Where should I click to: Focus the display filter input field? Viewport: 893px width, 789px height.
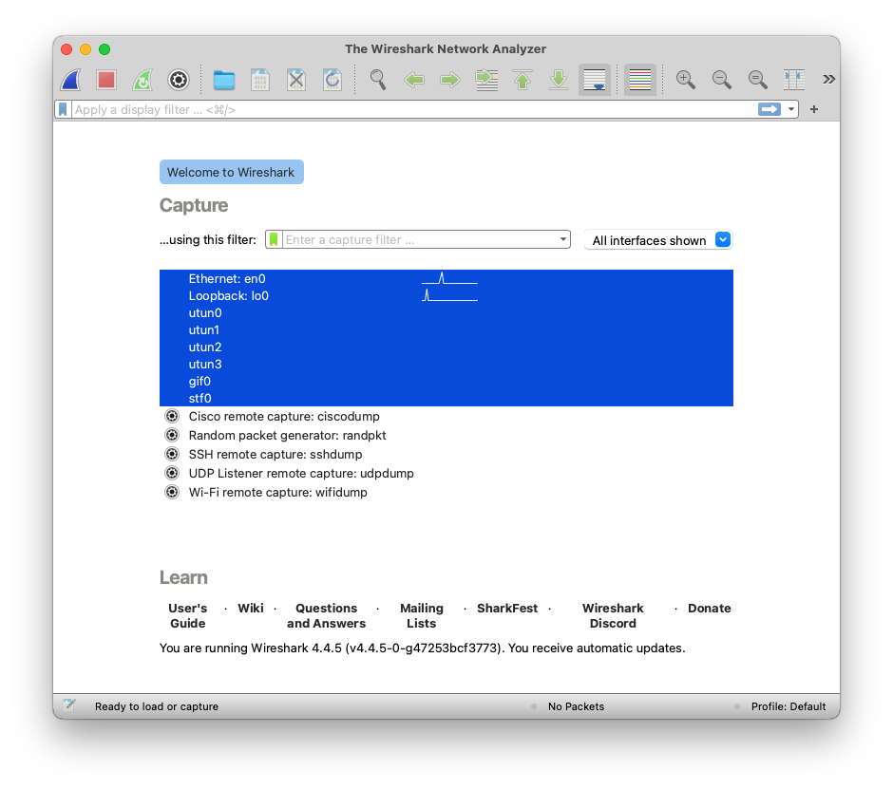(x=413, y=109)
